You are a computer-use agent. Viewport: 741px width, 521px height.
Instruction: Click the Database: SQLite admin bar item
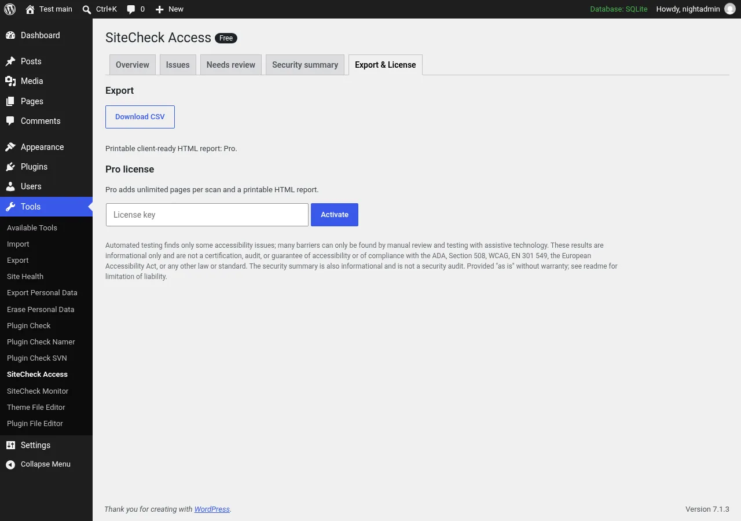pyautogui.click(x=619, y=9)
